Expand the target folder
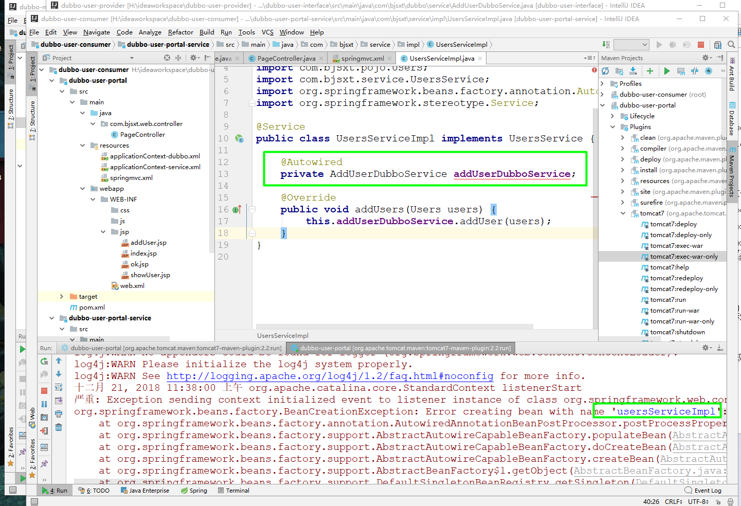This screenshot has height=506, width=741. [x=62, y=297]
